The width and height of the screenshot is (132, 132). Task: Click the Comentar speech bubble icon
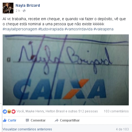(27, 120)
